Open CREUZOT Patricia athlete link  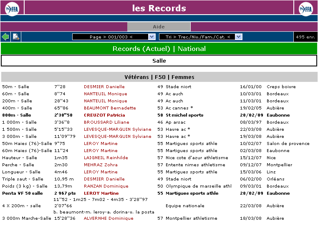(x=104, y=115)
